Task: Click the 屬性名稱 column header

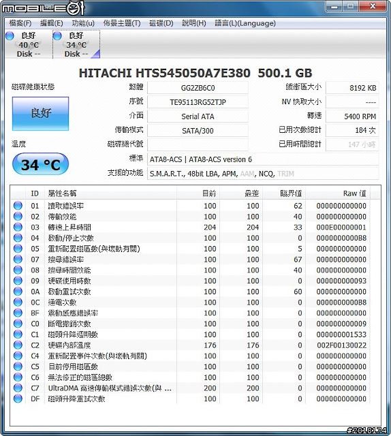Action: click(110, 193)
